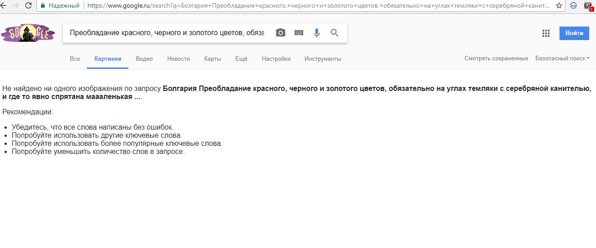Open the Ещё menu for more categories
This screenshot has height=248, width=596.
point(241,59)
